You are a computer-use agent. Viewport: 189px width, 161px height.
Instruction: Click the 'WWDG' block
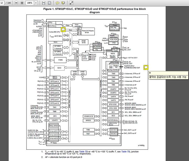click(88, 120)
